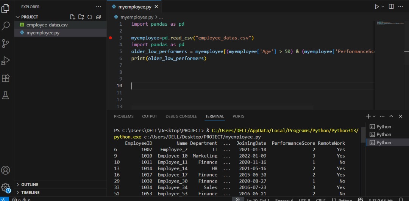The width and height of the screenshot is (409, 201).
Task: Toggle the breakpoint on line 3
Action: [x=111, y=38]
